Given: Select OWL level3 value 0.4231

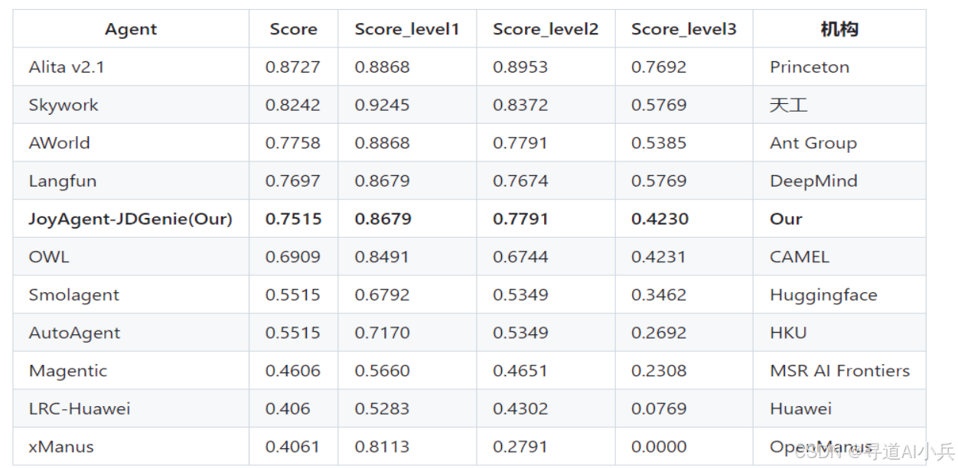Looking at the screenshot, I should [659, 257].
